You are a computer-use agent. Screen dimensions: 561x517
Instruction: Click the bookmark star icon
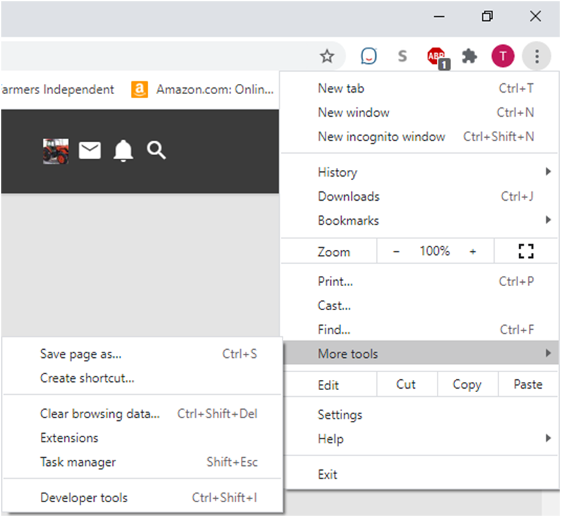coord(327,56)
